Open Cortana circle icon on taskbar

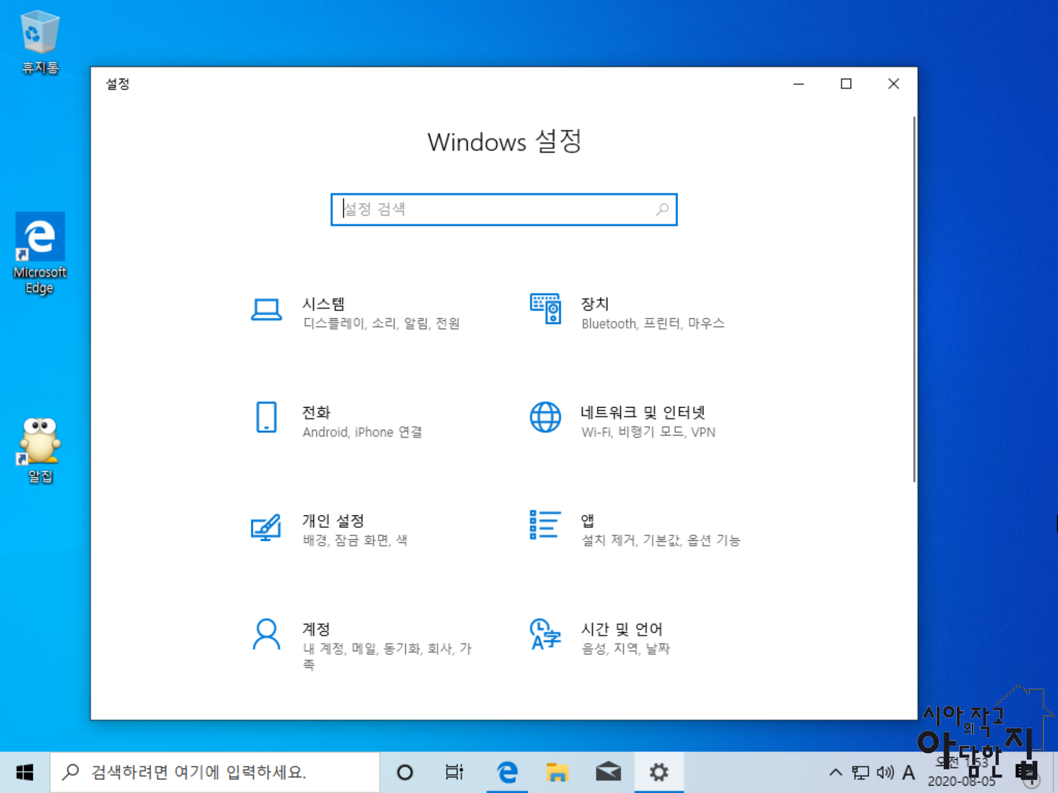tap(405, 772)
